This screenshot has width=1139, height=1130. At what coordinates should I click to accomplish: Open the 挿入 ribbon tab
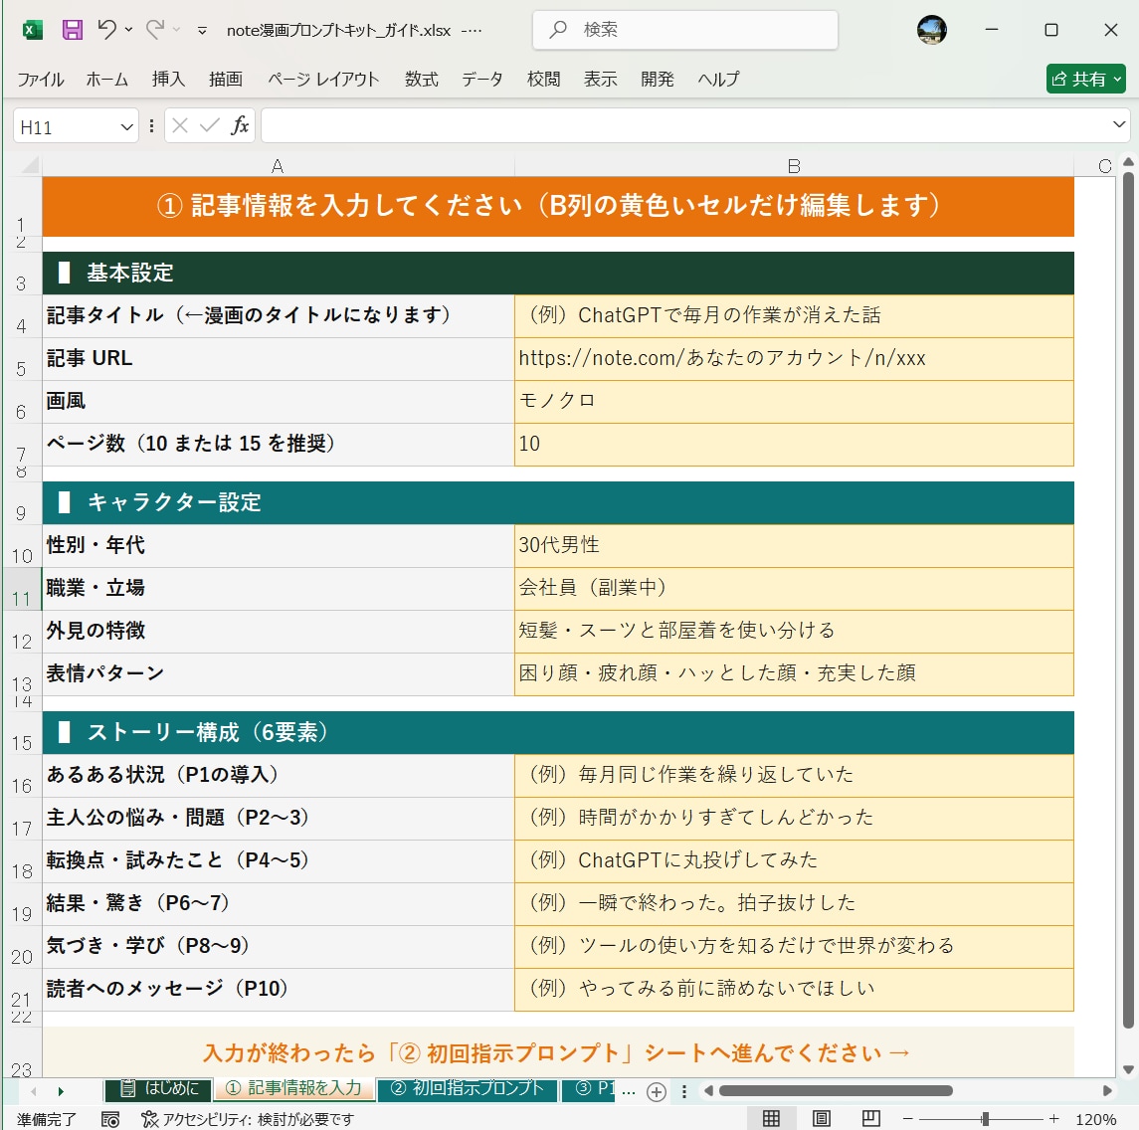(168, 79)
